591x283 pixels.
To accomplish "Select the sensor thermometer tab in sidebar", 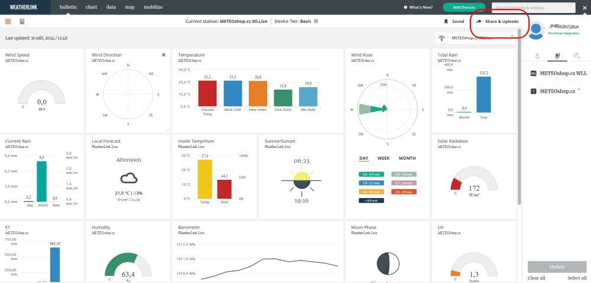I will (537, 56).
